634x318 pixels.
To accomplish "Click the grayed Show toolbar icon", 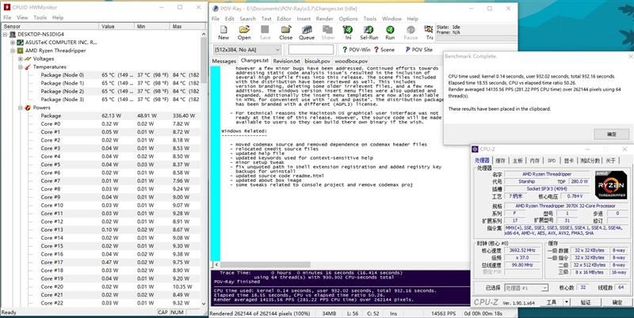I will [x=327, y=30].
